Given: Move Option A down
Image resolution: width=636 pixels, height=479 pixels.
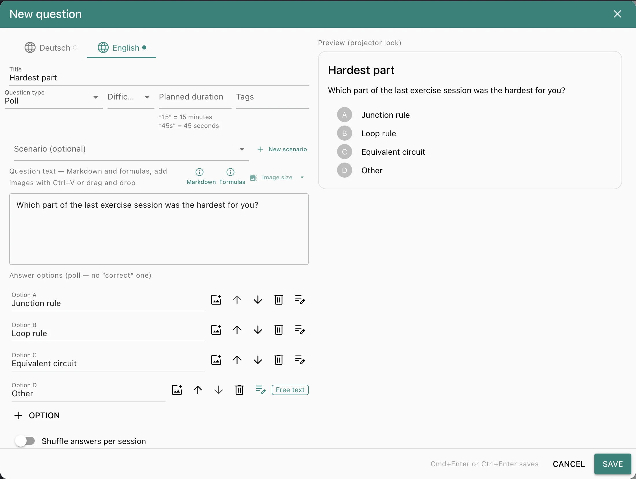Looking at the screenshot, I should point(258,300).
